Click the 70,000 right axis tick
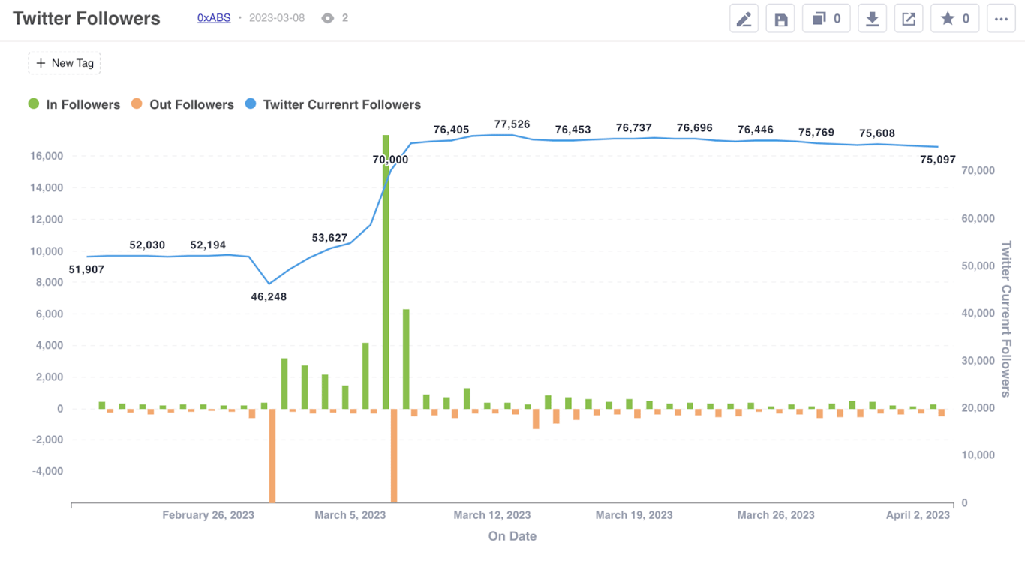The width and height of the screenshot is (1025, 567). (x=978, y=171)
